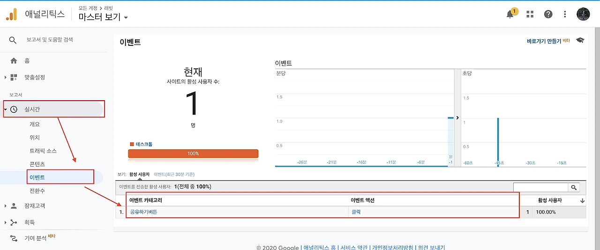Click the orange 데스크톱 100% bar

193,154
